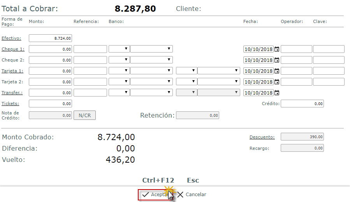Expand Tarjeta 2 second wide card dropdown
This screenshot has width=350, height=202.
pyautogui.click(x=219, y=82)
